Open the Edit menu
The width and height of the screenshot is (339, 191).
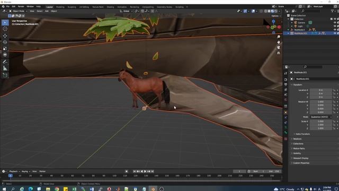pyautogui.click(x=14, y=7)
